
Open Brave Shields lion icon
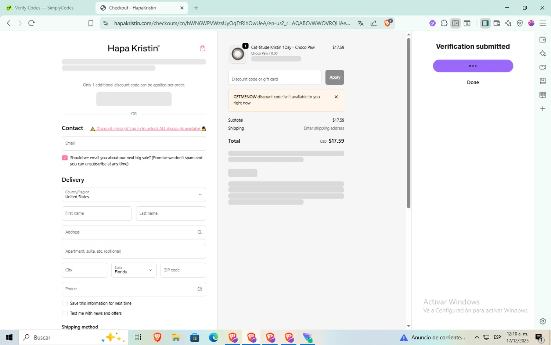[x=388, y=23]
